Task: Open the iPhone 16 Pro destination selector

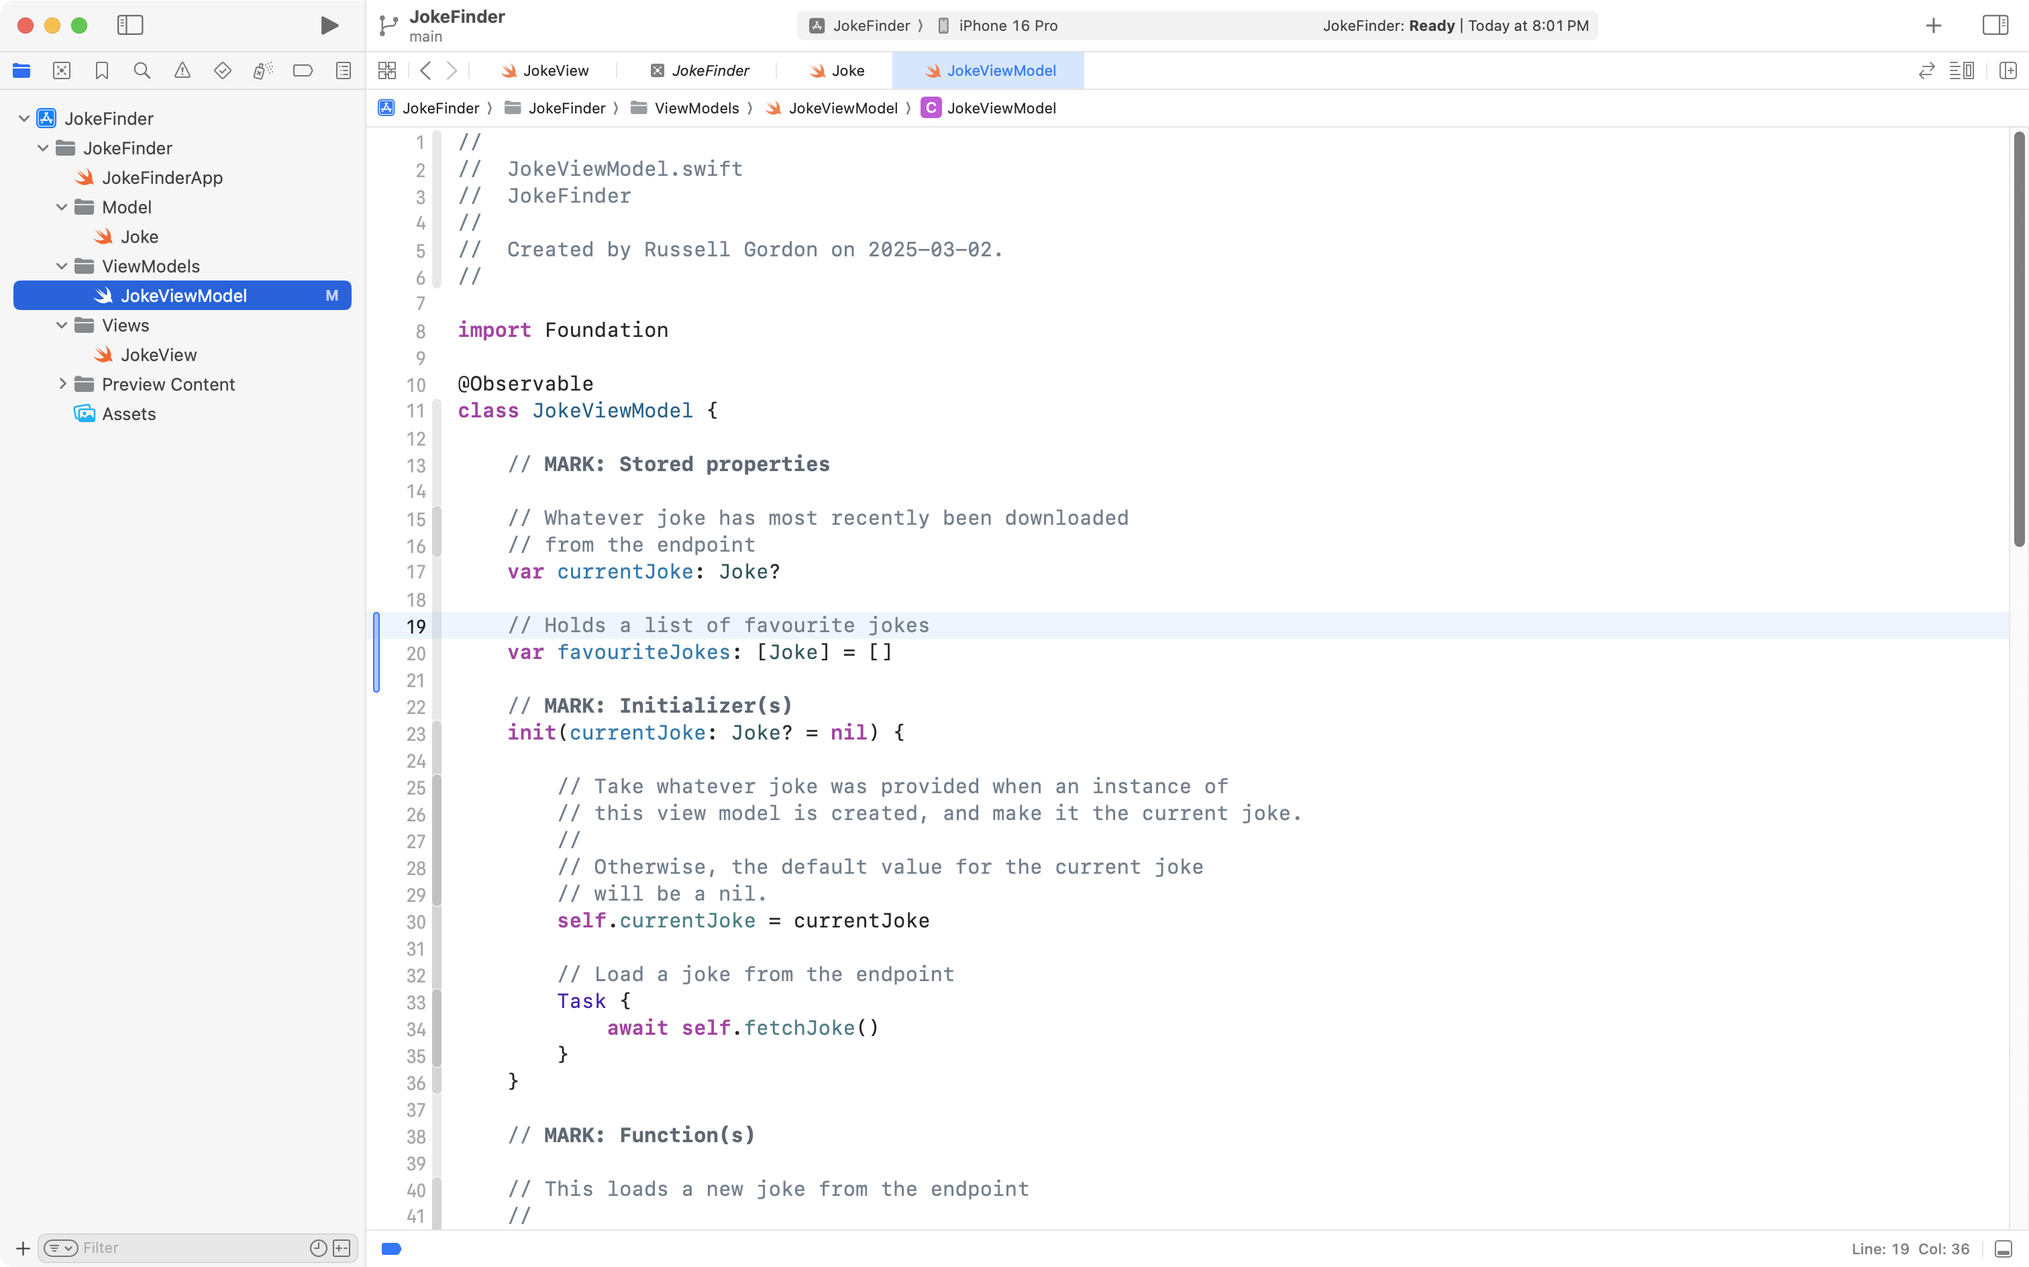Action: [x=1007, y=25]
